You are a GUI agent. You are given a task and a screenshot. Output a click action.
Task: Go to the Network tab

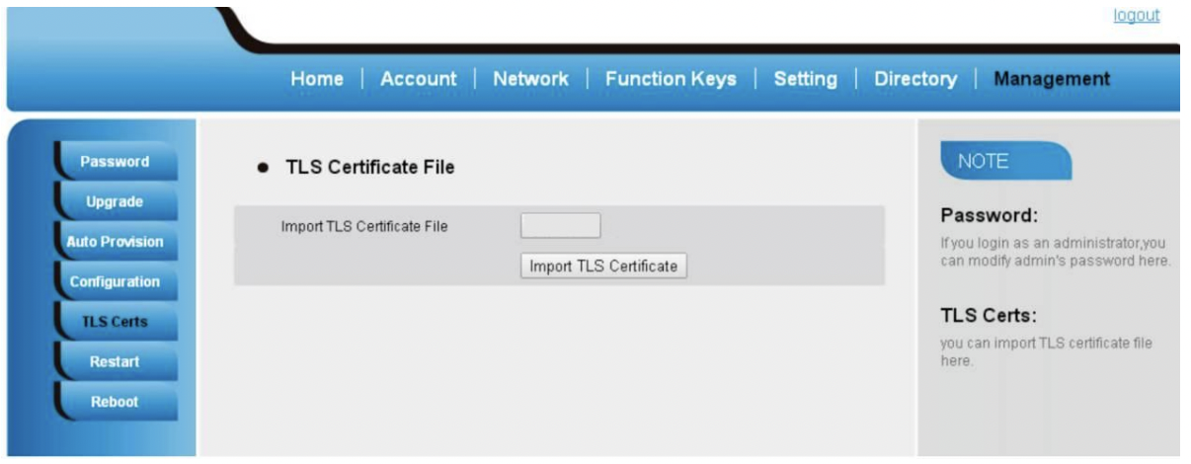tap(530, 79)
